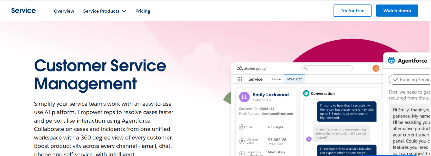Click the Try for free button

pyautogui.click(x=352, y=10)
